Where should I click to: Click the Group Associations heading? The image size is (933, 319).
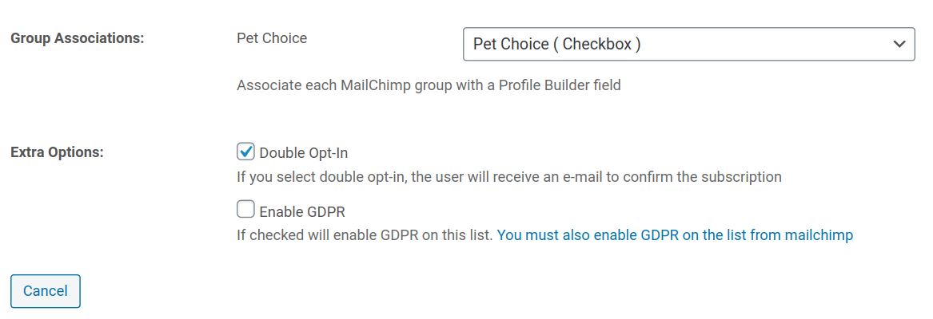tap(77, 38)
